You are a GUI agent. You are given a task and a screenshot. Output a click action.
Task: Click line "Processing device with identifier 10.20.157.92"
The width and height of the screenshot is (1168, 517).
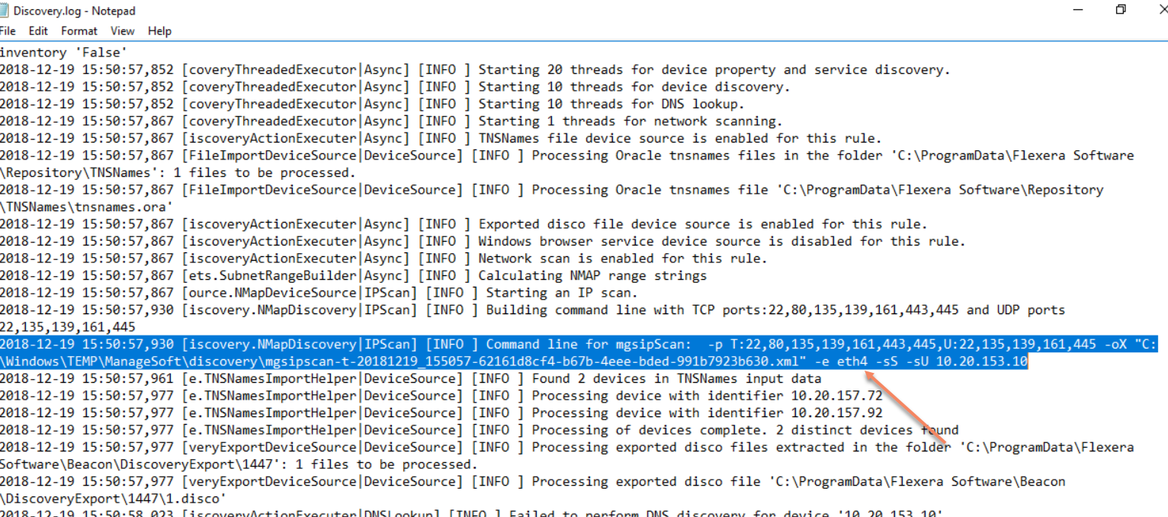441,413
